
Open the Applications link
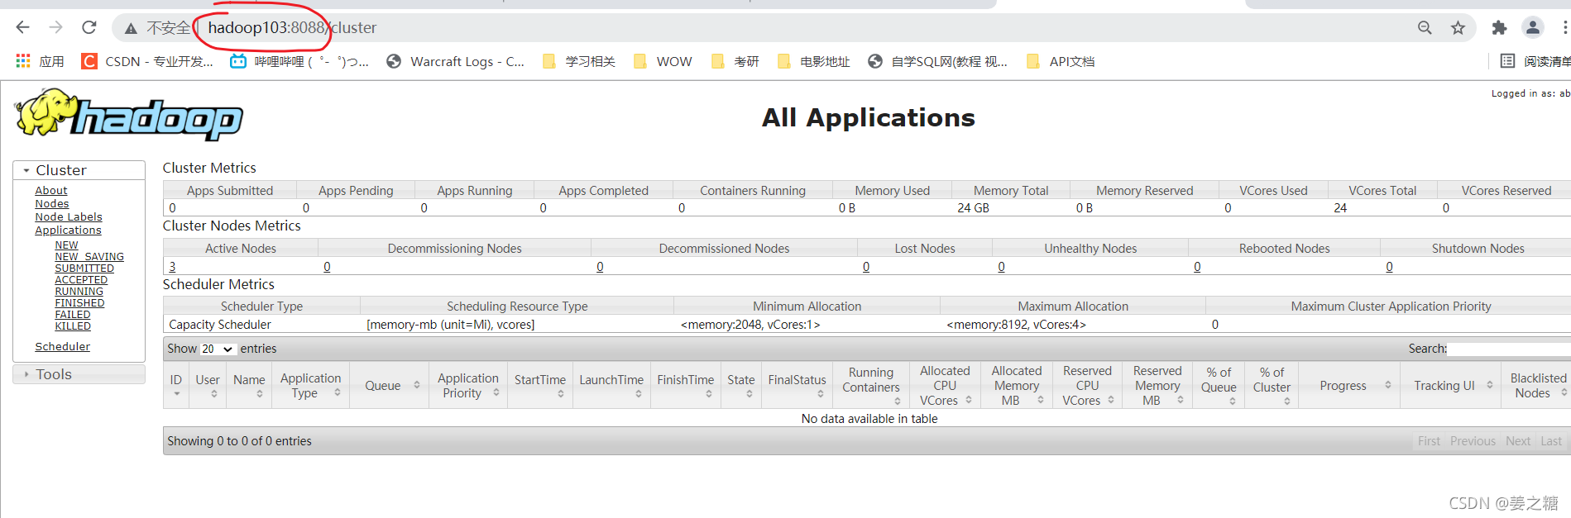[x=68, y=230]
